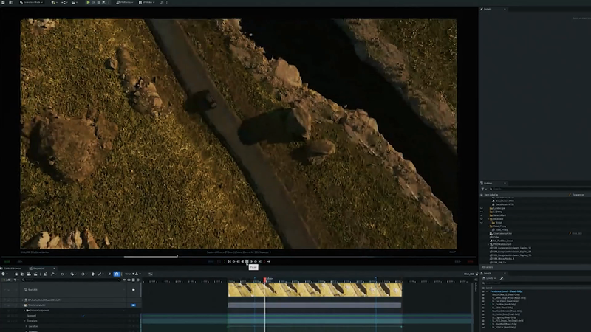
Task: Toggle visibility of Lighting folder in Outliner
Action: click(482, 212)
